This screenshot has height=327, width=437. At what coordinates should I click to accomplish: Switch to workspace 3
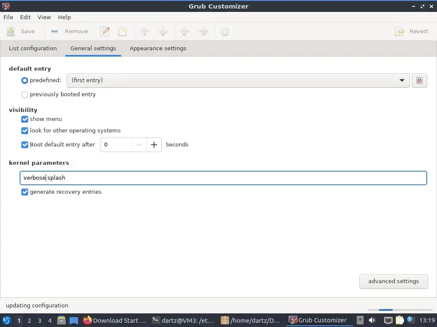point(39,321)
